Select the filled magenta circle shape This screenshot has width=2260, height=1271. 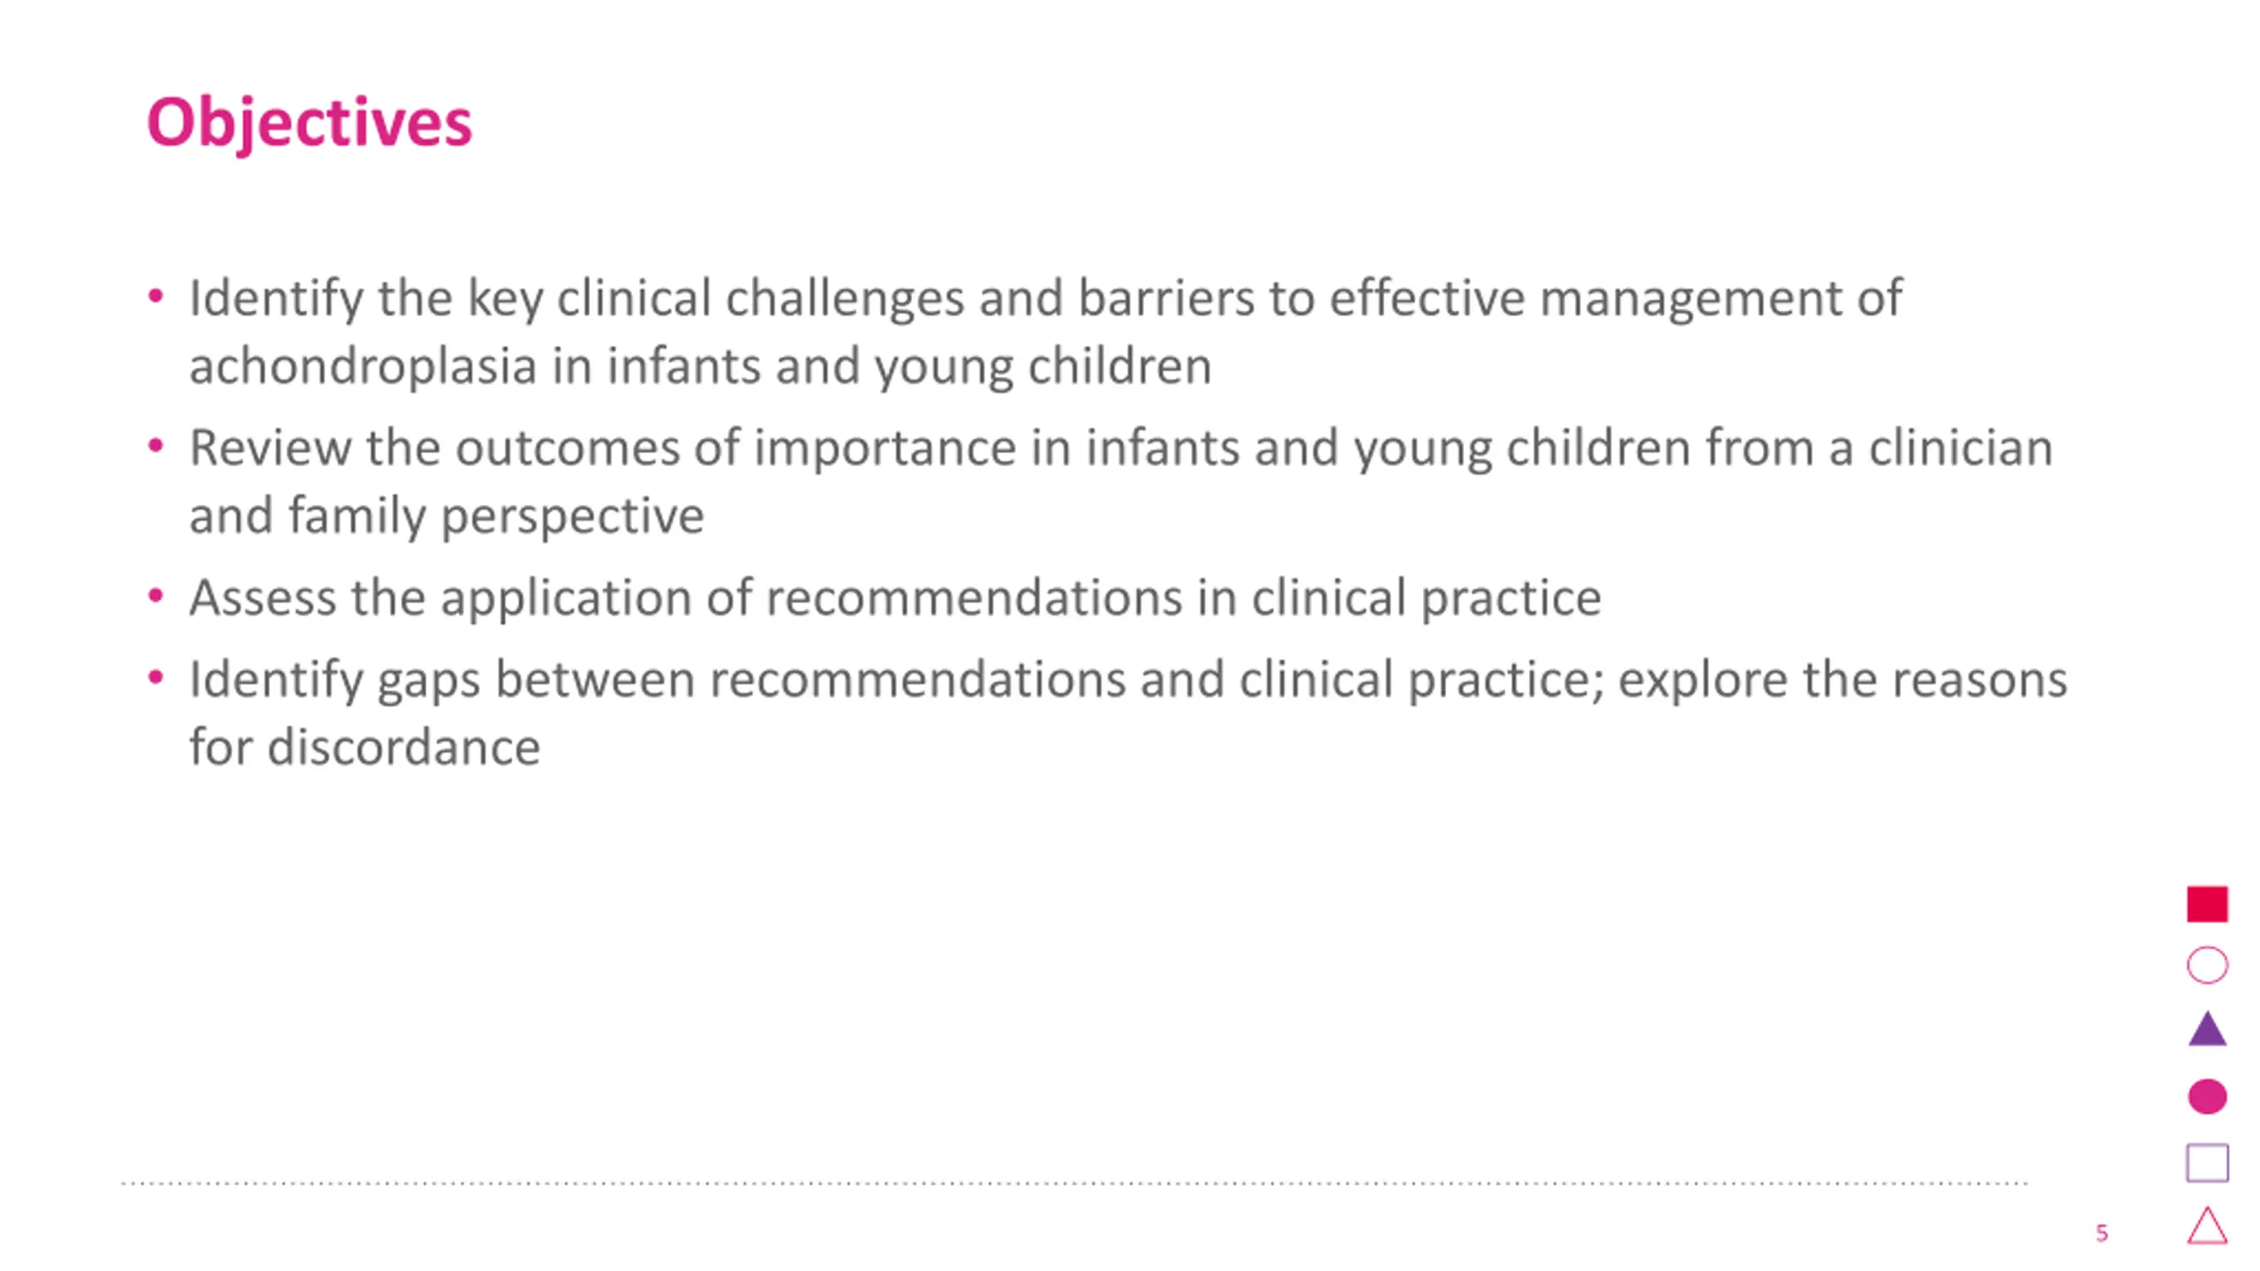[2207, 1096]
